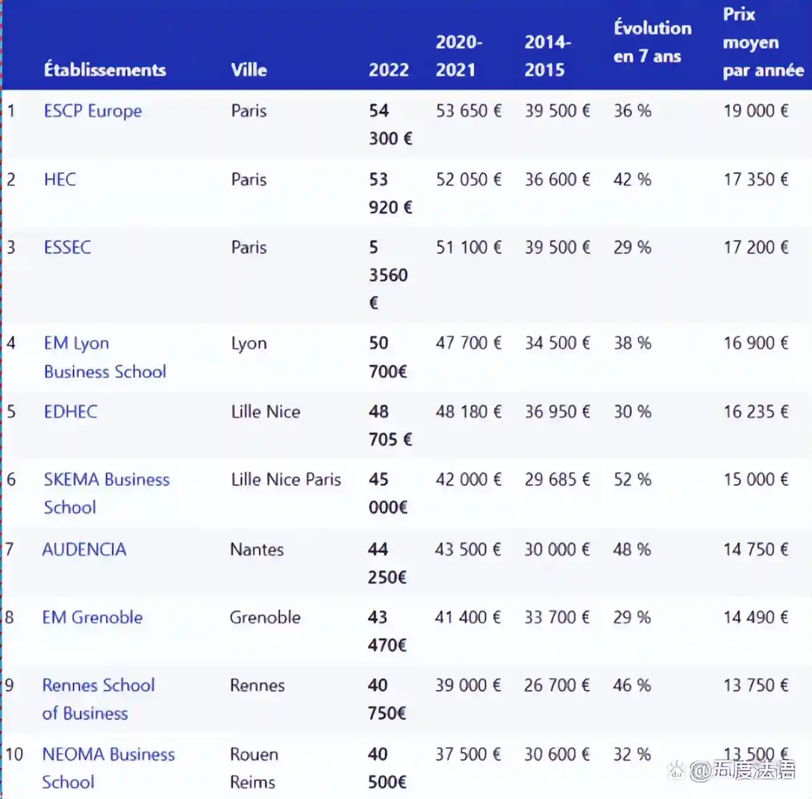Visit the Rennes School of Business link
The image size is (812, 799).
pos(98,699)
